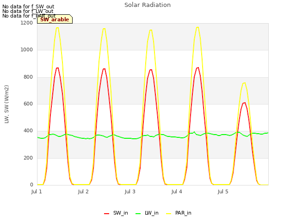Select the SW_arable label box
Screen dimensions: 296x222
click(x=55, y=19)
